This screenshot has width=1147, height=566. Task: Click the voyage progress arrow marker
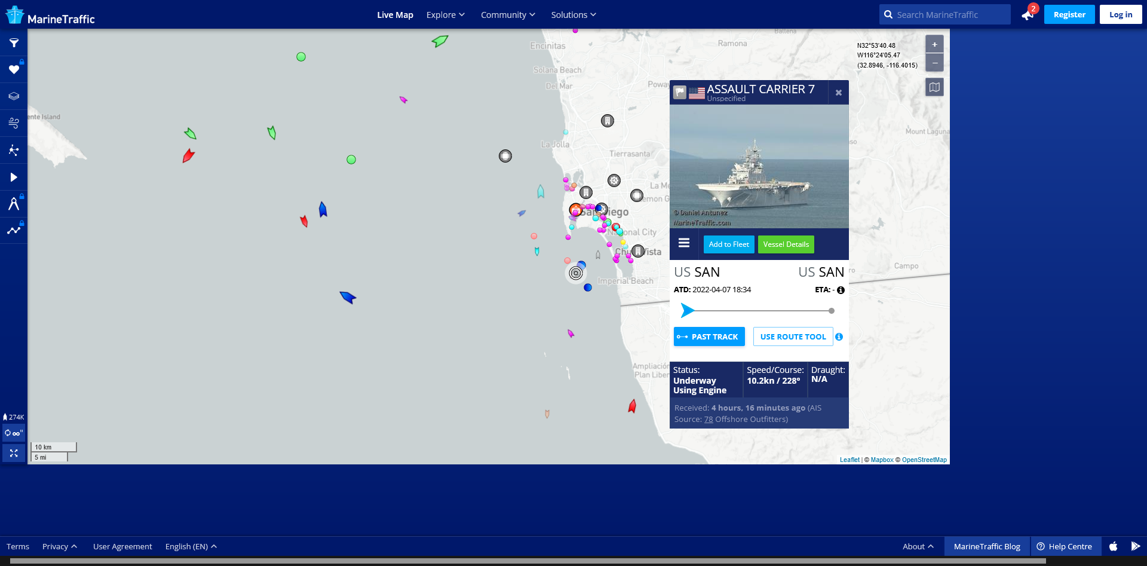click(688, 310)
